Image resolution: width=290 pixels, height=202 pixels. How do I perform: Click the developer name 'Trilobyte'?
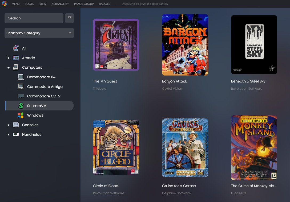(100, 88)
